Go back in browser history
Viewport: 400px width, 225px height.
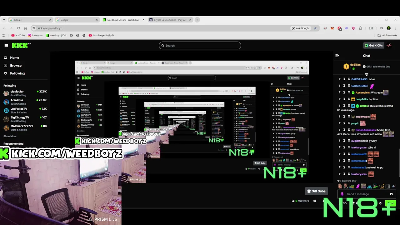click(x=4, y=28)
